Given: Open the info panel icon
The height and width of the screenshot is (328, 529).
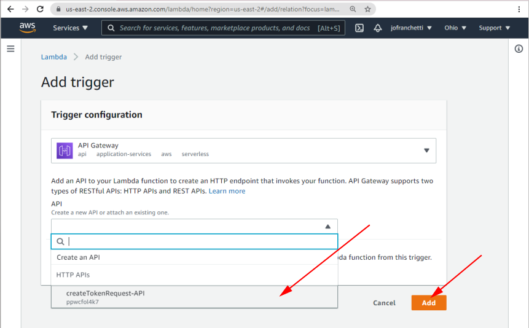Looking at the screenshot, I should (x=519, y=49).
